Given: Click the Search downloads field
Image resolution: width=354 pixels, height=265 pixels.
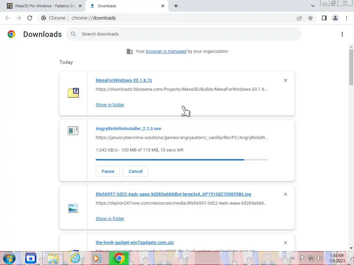Looking at the screenshot, I should point(184,34).
